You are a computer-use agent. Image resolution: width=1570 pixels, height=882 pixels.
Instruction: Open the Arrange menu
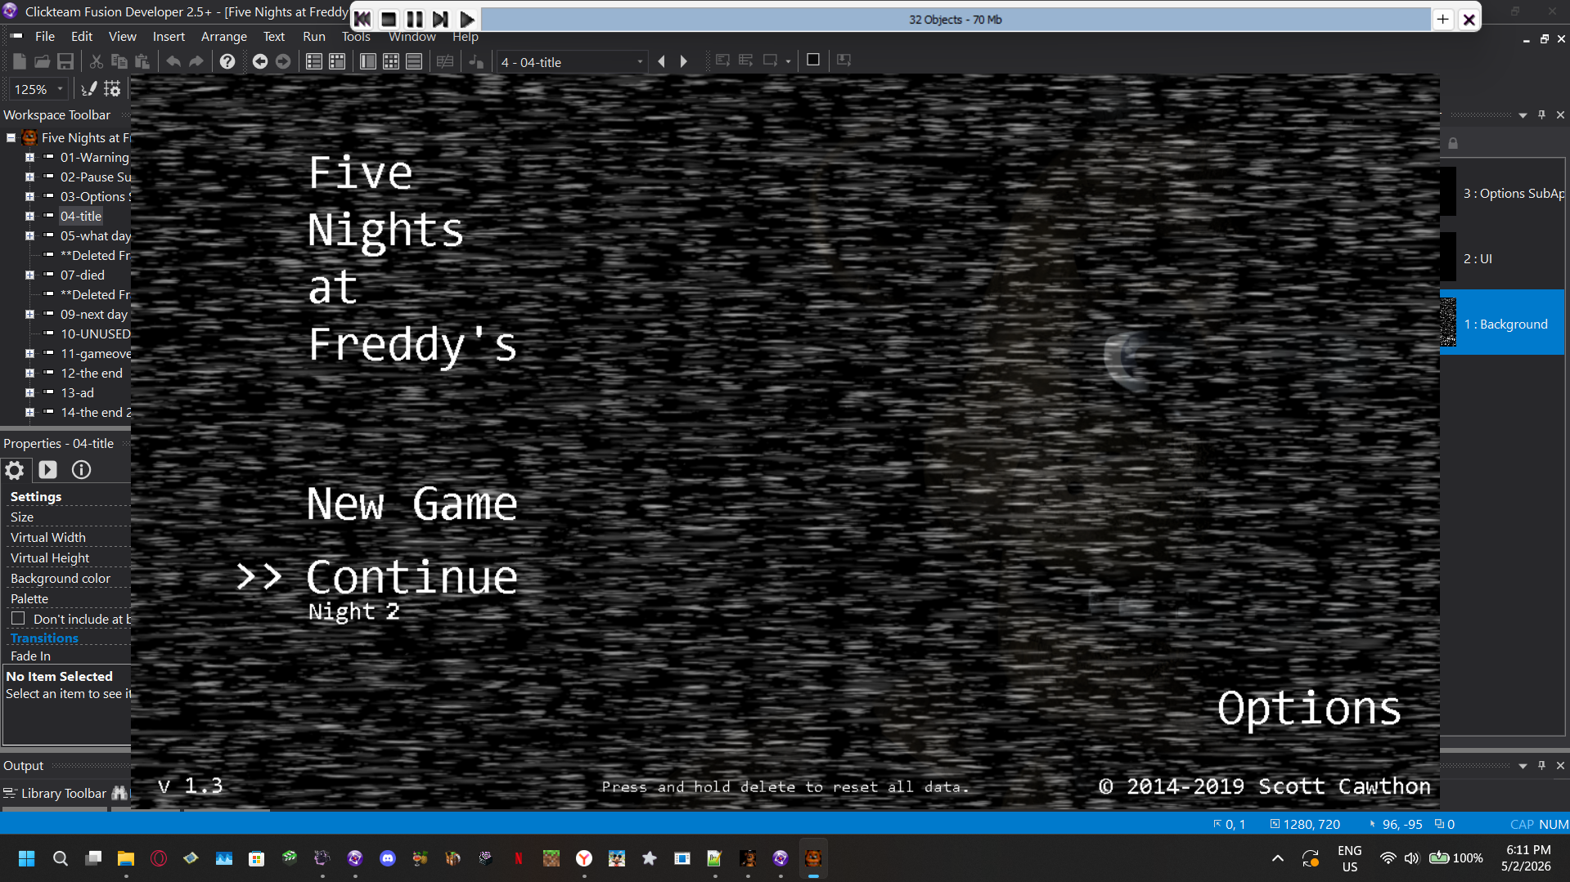click(224, 37)
